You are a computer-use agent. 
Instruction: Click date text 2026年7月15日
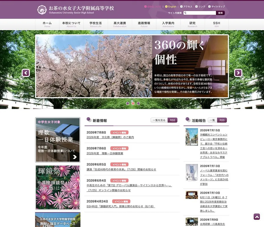(x=210, y=130)
